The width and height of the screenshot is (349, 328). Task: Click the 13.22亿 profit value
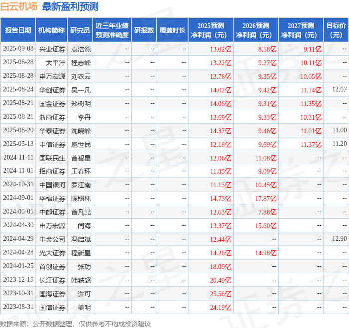click(x=221, y=63)
